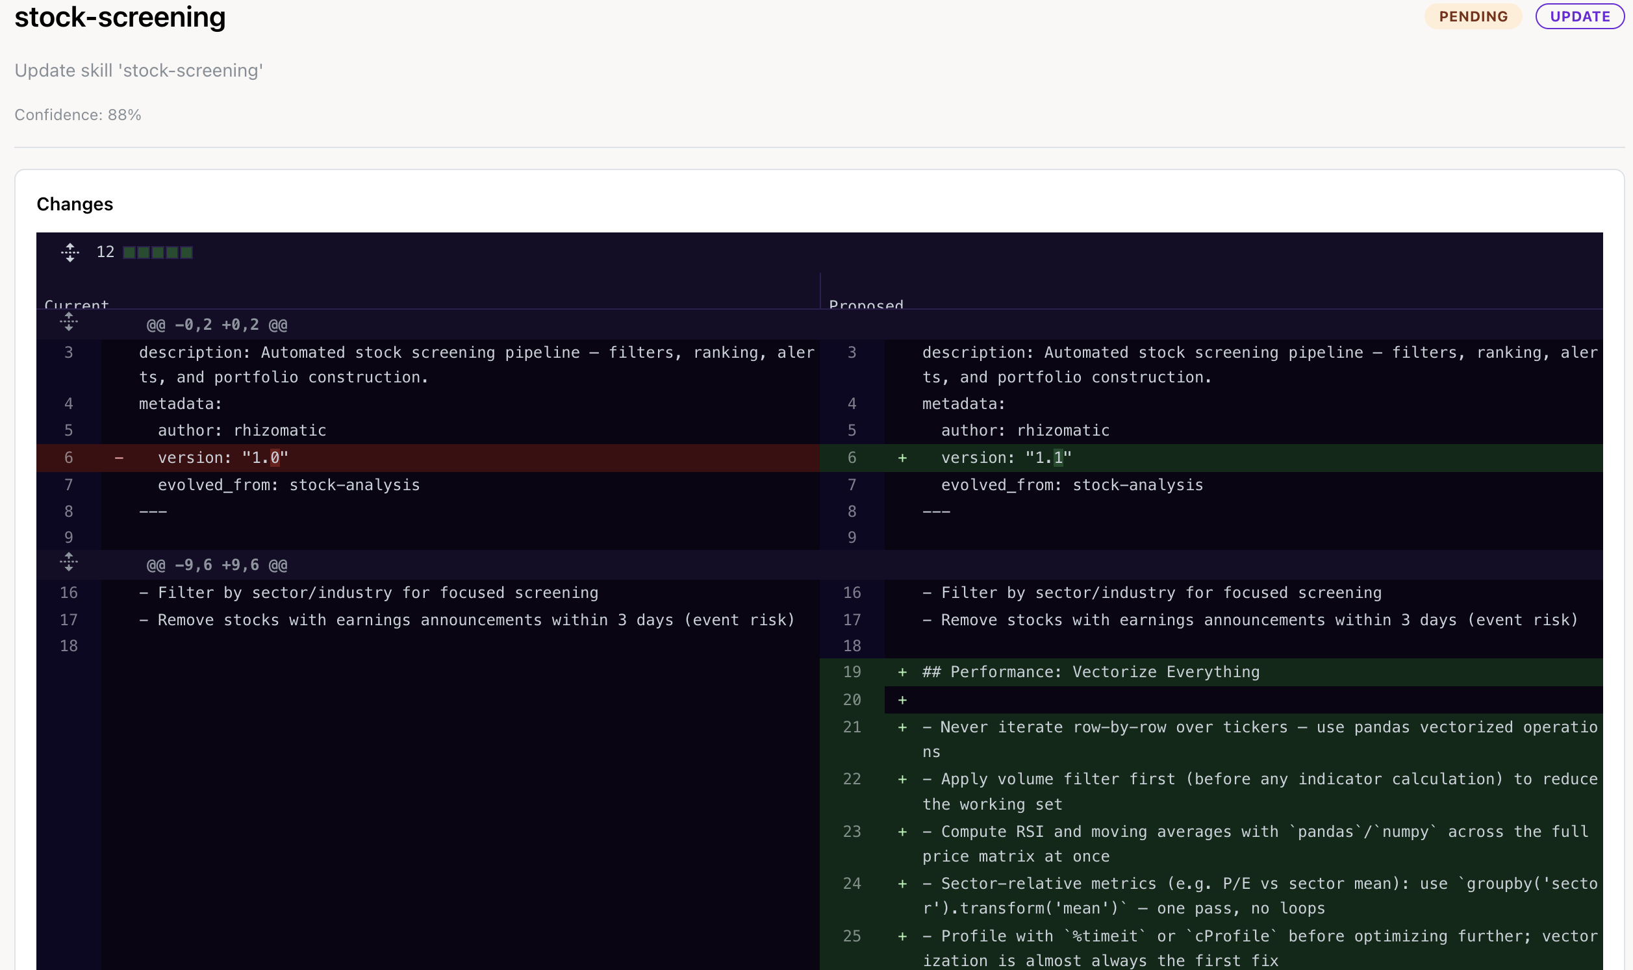Click "Remove stocks with earnings" line in Current pane
Viewport: 1633px width, 970px height.
coord(467,619)
